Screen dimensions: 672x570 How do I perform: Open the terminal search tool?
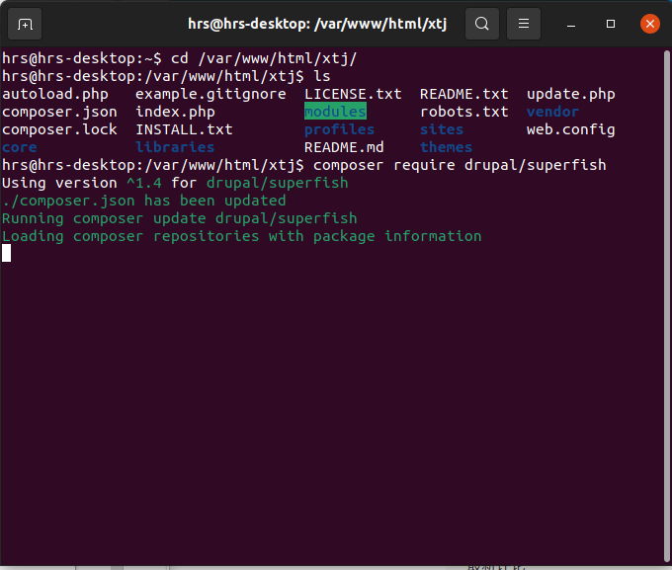(x=481, y=24)
